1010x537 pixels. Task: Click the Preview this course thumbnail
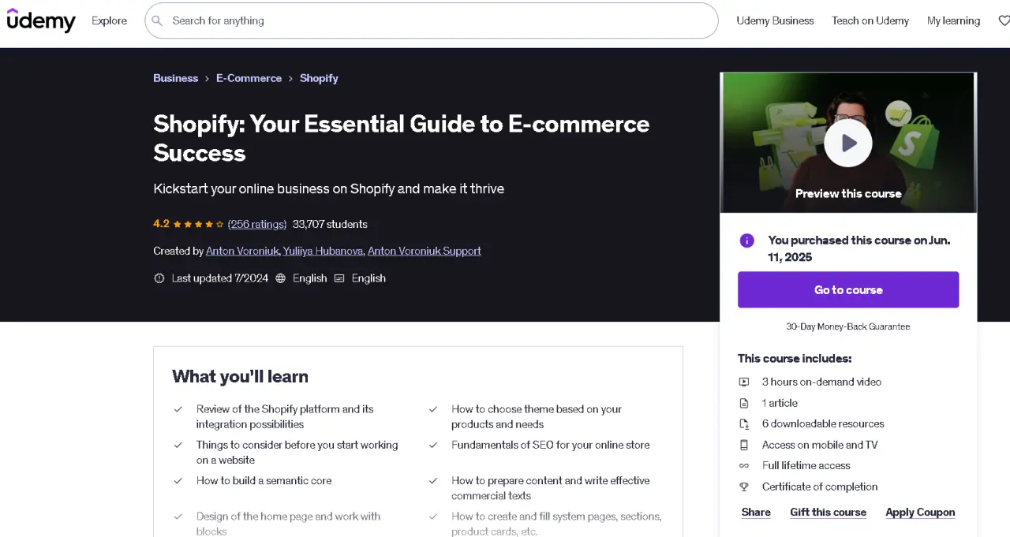848,143
